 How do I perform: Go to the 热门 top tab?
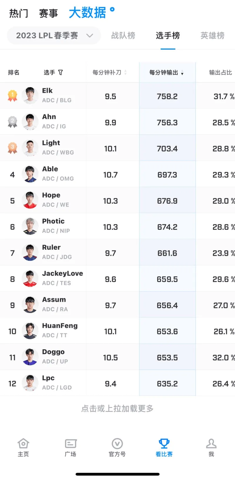[19, 14]
